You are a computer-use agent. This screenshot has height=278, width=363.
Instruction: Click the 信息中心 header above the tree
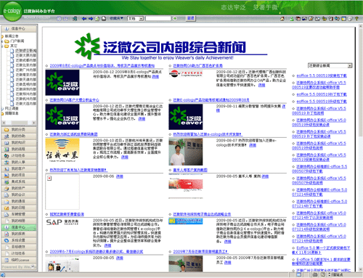[x=19, y=28]
